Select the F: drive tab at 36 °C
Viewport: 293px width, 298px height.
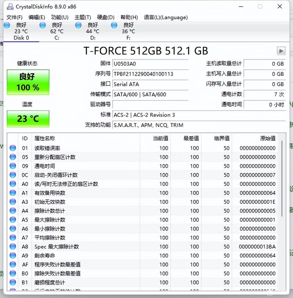(128, 32)
